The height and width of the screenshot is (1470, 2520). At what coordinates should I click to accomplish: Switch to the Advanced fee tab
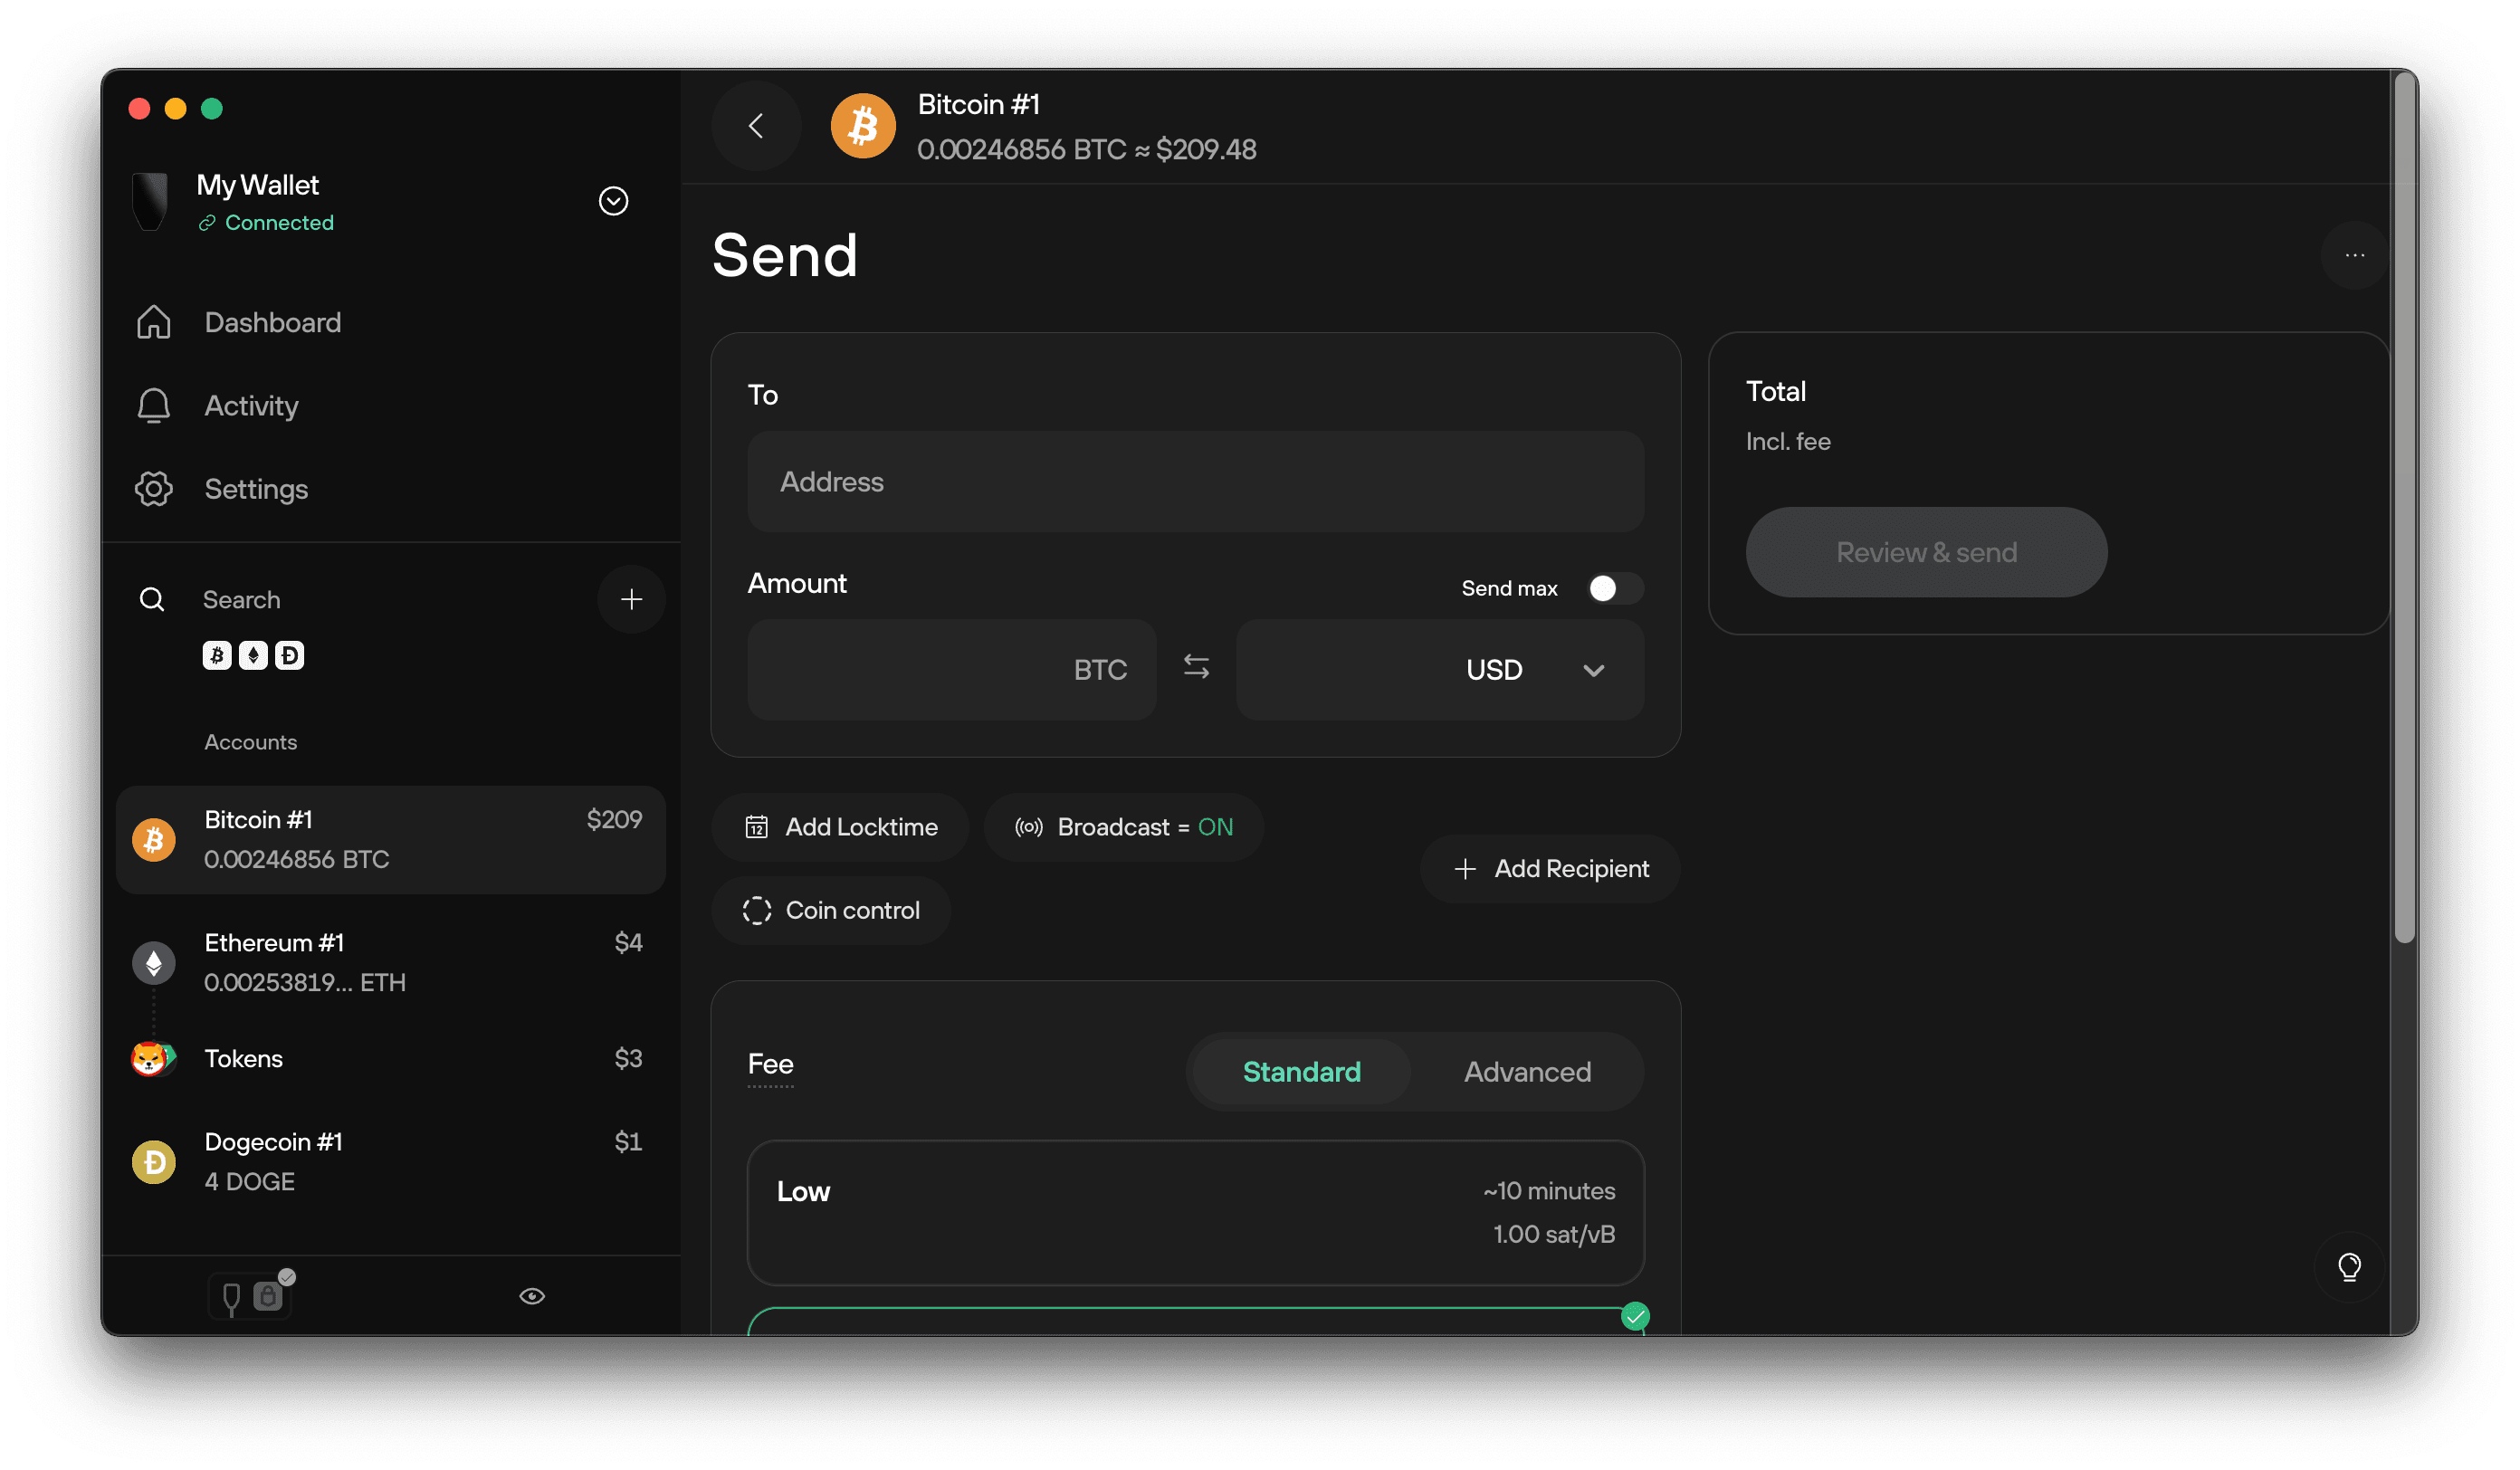point(1527,1071)
